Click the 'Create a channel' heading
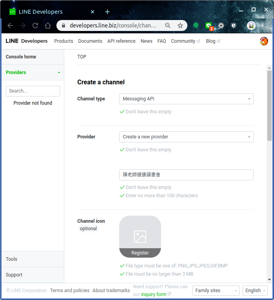Image resolution: width=274 pixels, height=300 pixels. [x=101, y=82]
